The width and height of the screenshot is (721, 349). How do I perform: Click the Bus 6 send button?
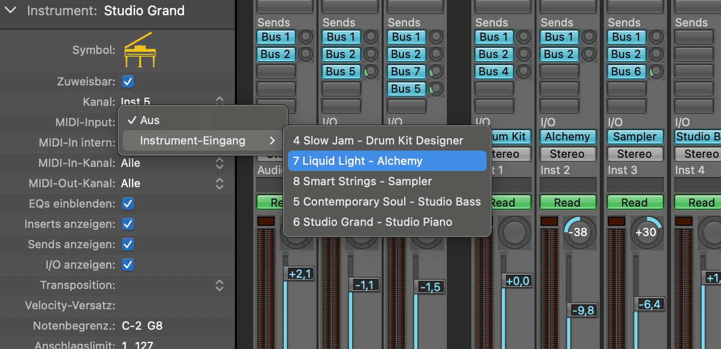626,72
